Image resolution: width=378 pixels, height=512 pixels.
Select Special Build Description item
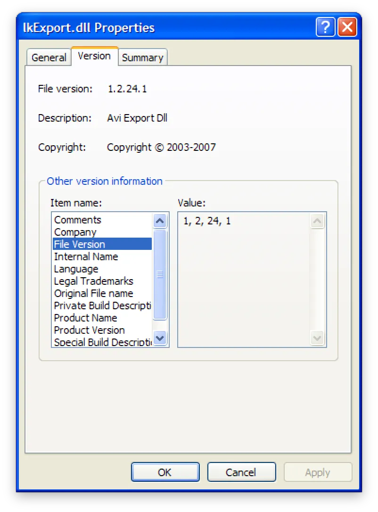[102, 341]
